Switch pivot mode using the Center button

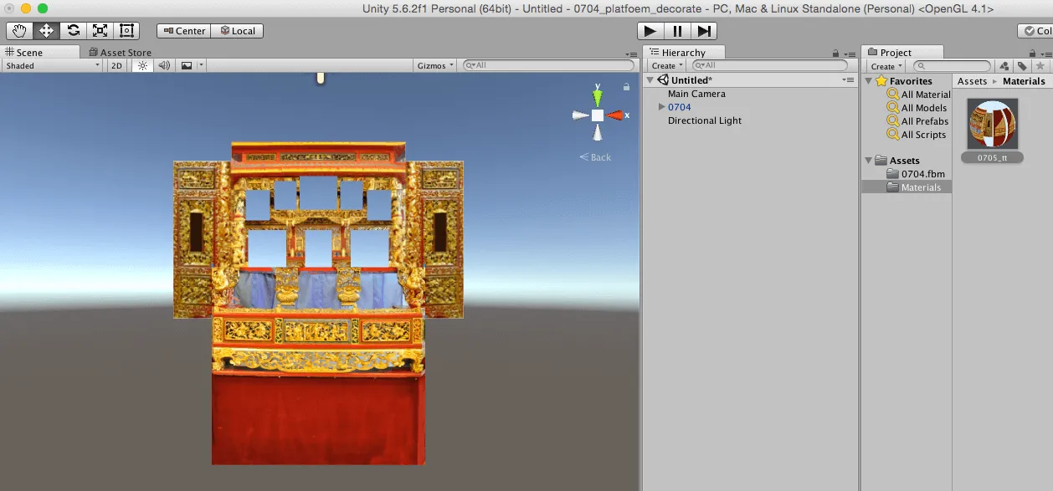coord(183,31)
